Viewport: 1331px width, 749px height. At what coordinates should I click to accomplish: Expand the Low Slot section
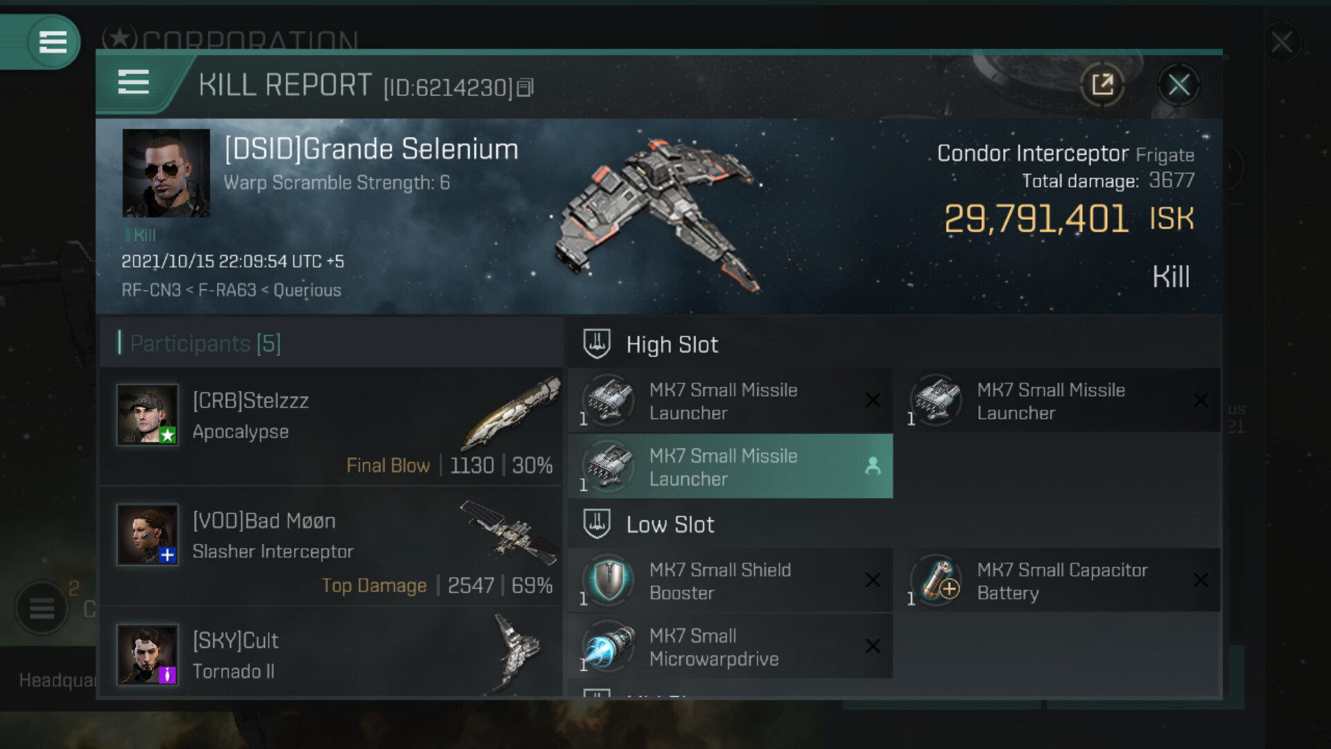pos(670,525)
